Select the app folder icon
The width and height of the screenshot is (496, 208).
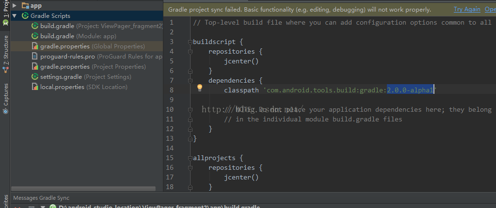coord(25,5)
